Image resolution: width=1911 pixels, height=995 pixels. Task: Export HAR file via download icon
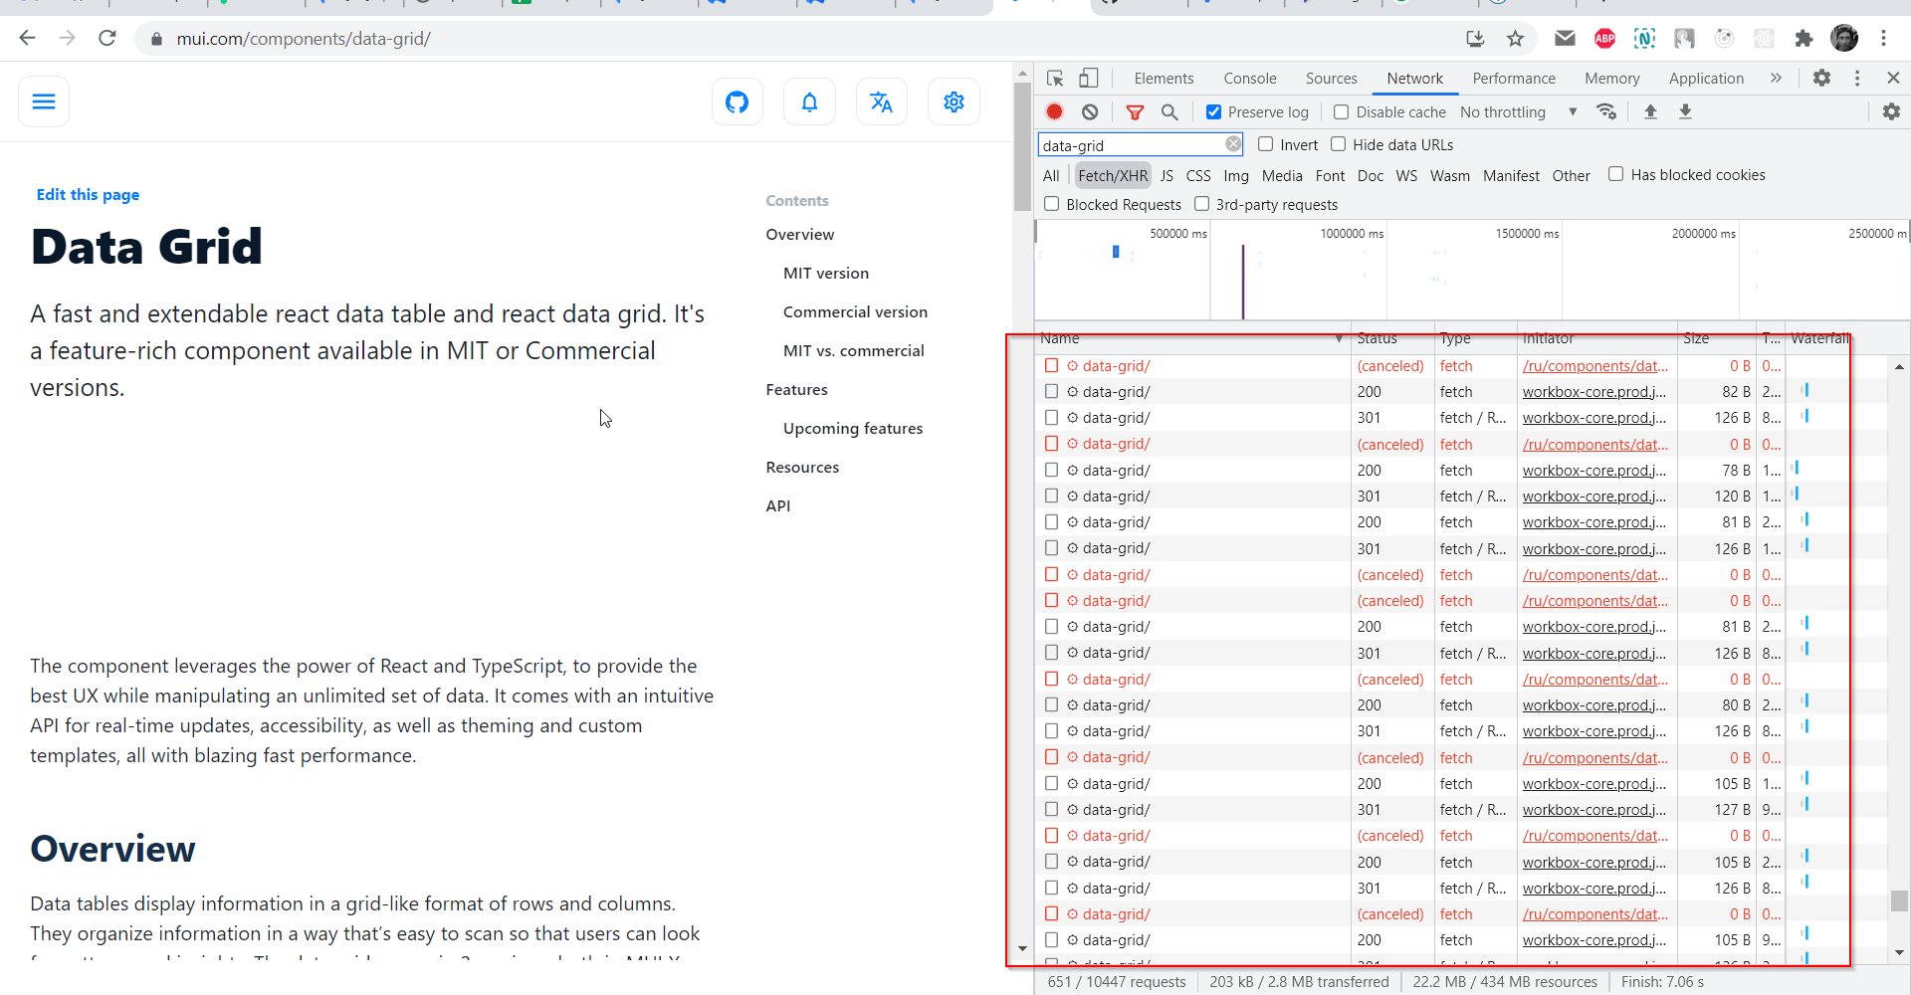tap(1685, 111)
